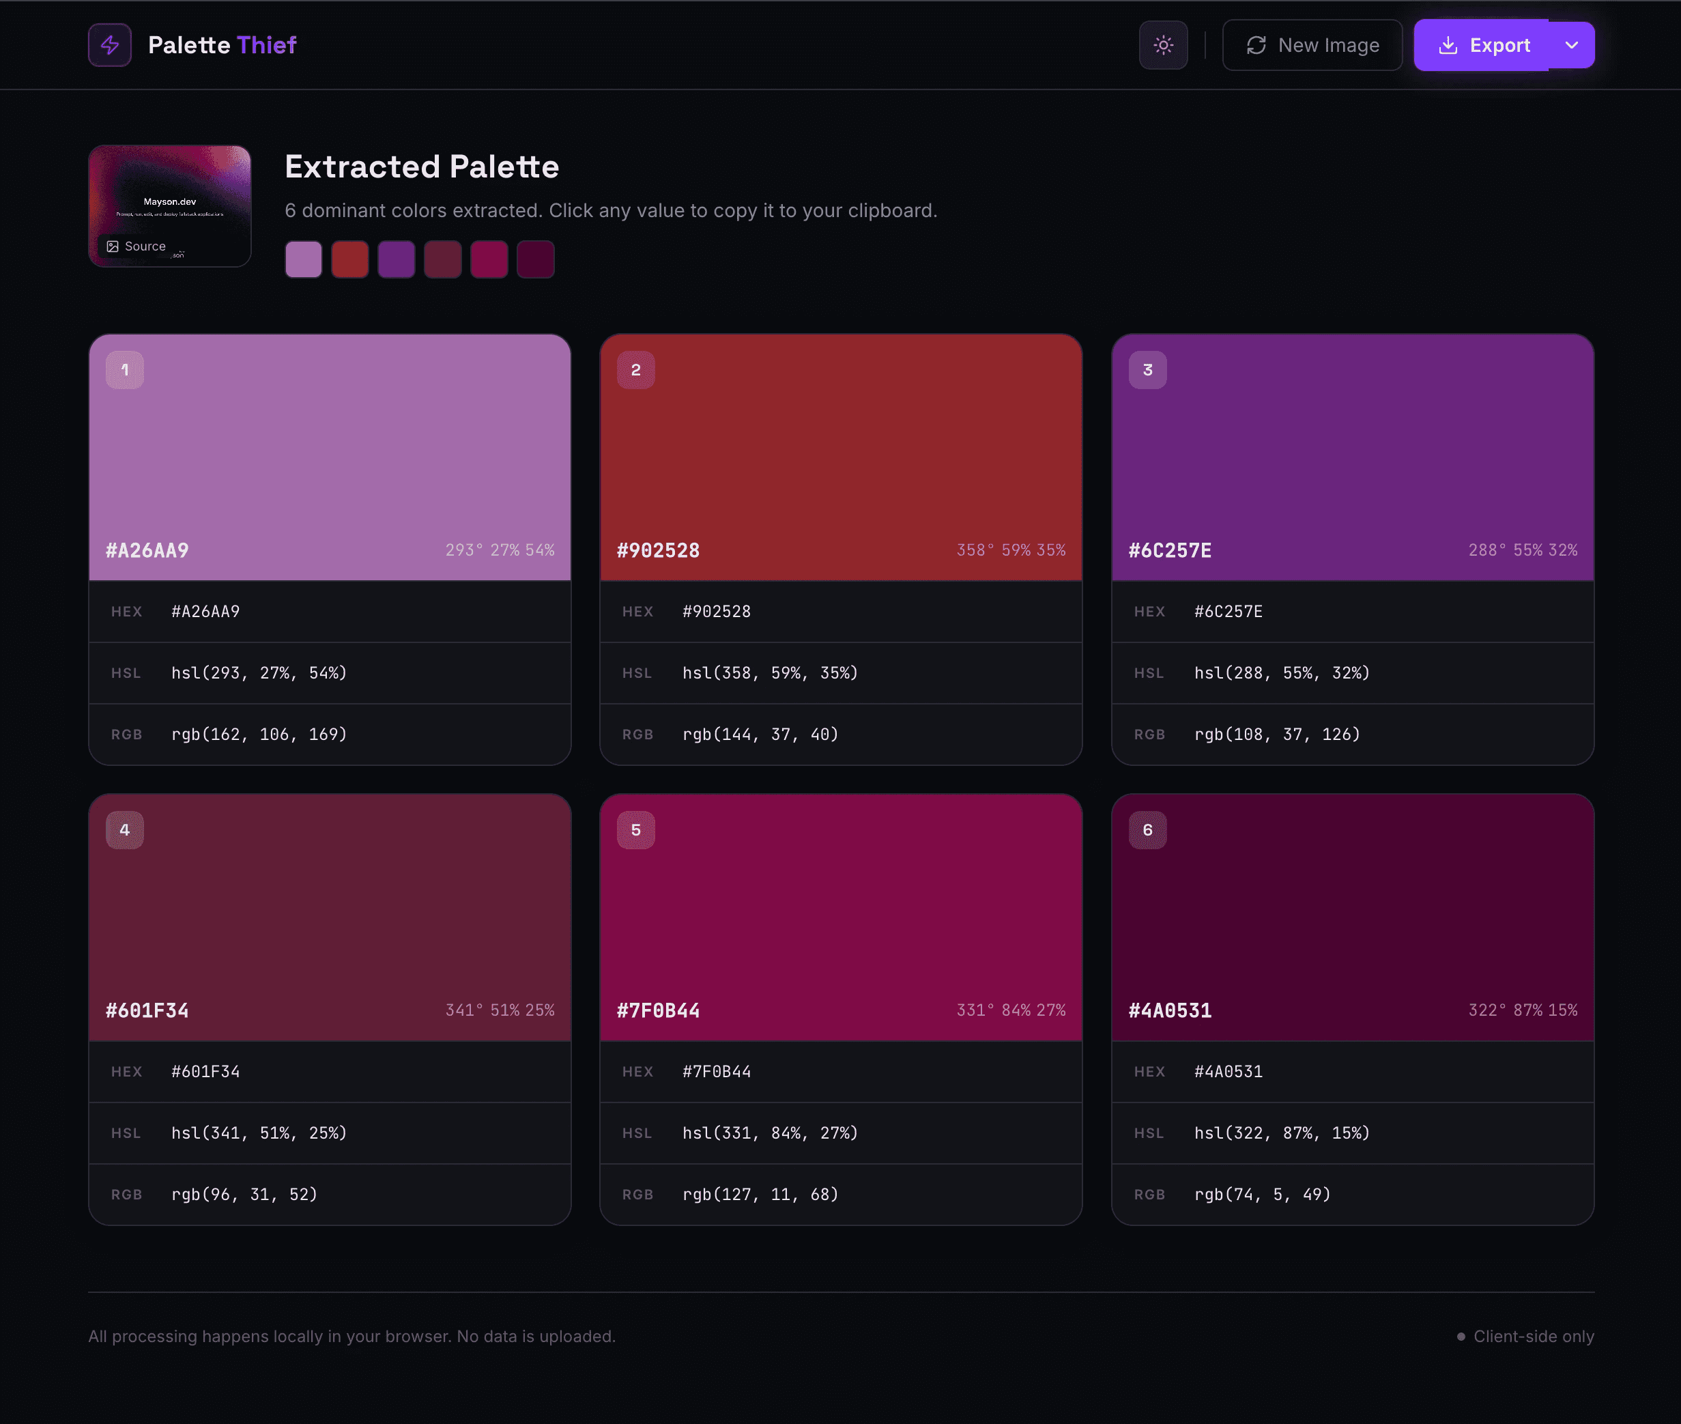Copy HEX value #7F0B44

coord(717,1072)
